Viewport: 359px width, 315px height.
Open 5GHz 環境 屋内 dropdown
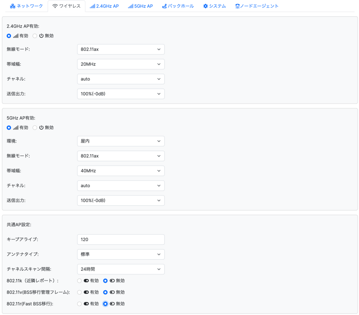[121, 141]
